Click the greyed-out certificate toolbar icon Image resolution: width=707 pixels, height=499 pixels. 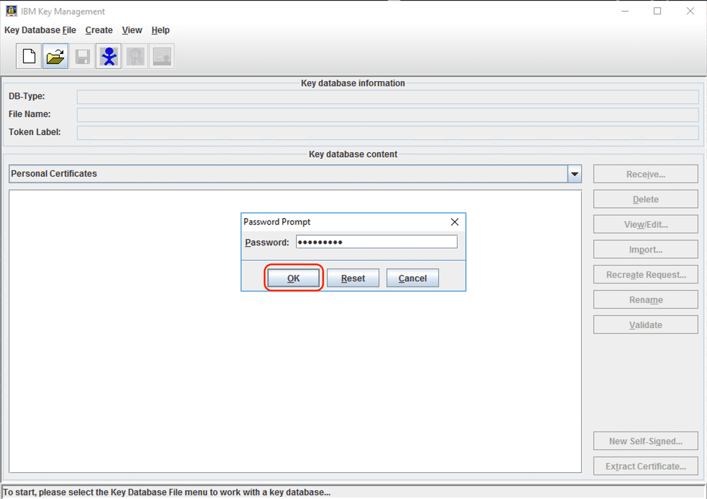coord(162,56)
